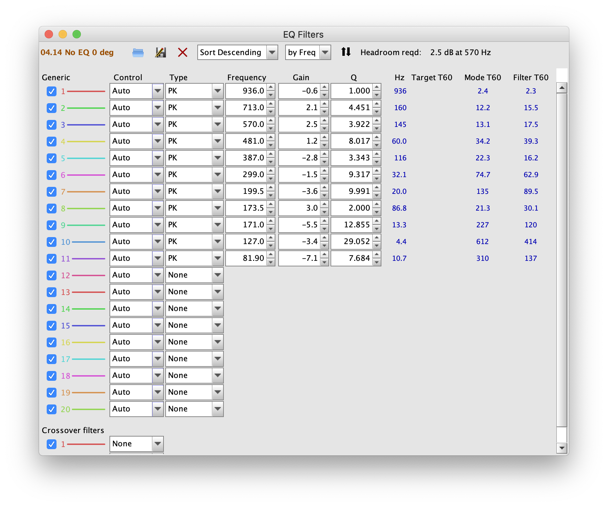The height and width of the screenshot is (507, 608).
Task: Click the green zoom window button
Action: point(77,34)
